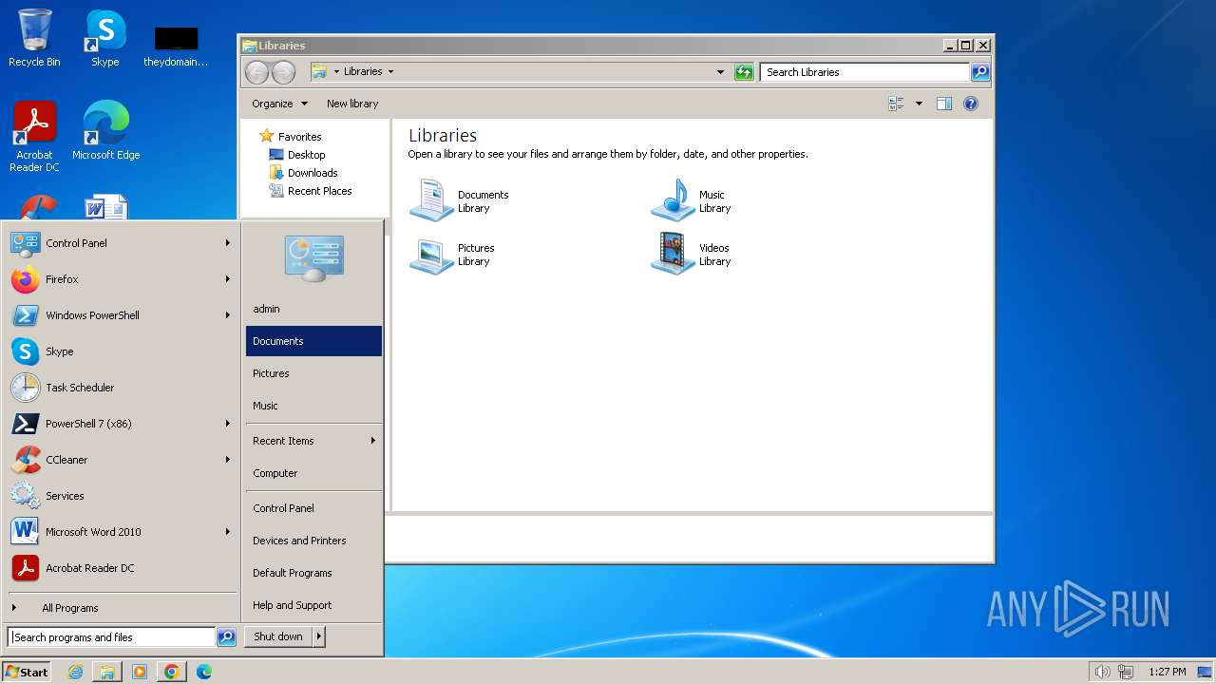Screen dimensions: 1216x684
Task: Open Devices and Printers
Action: (313, 541)
